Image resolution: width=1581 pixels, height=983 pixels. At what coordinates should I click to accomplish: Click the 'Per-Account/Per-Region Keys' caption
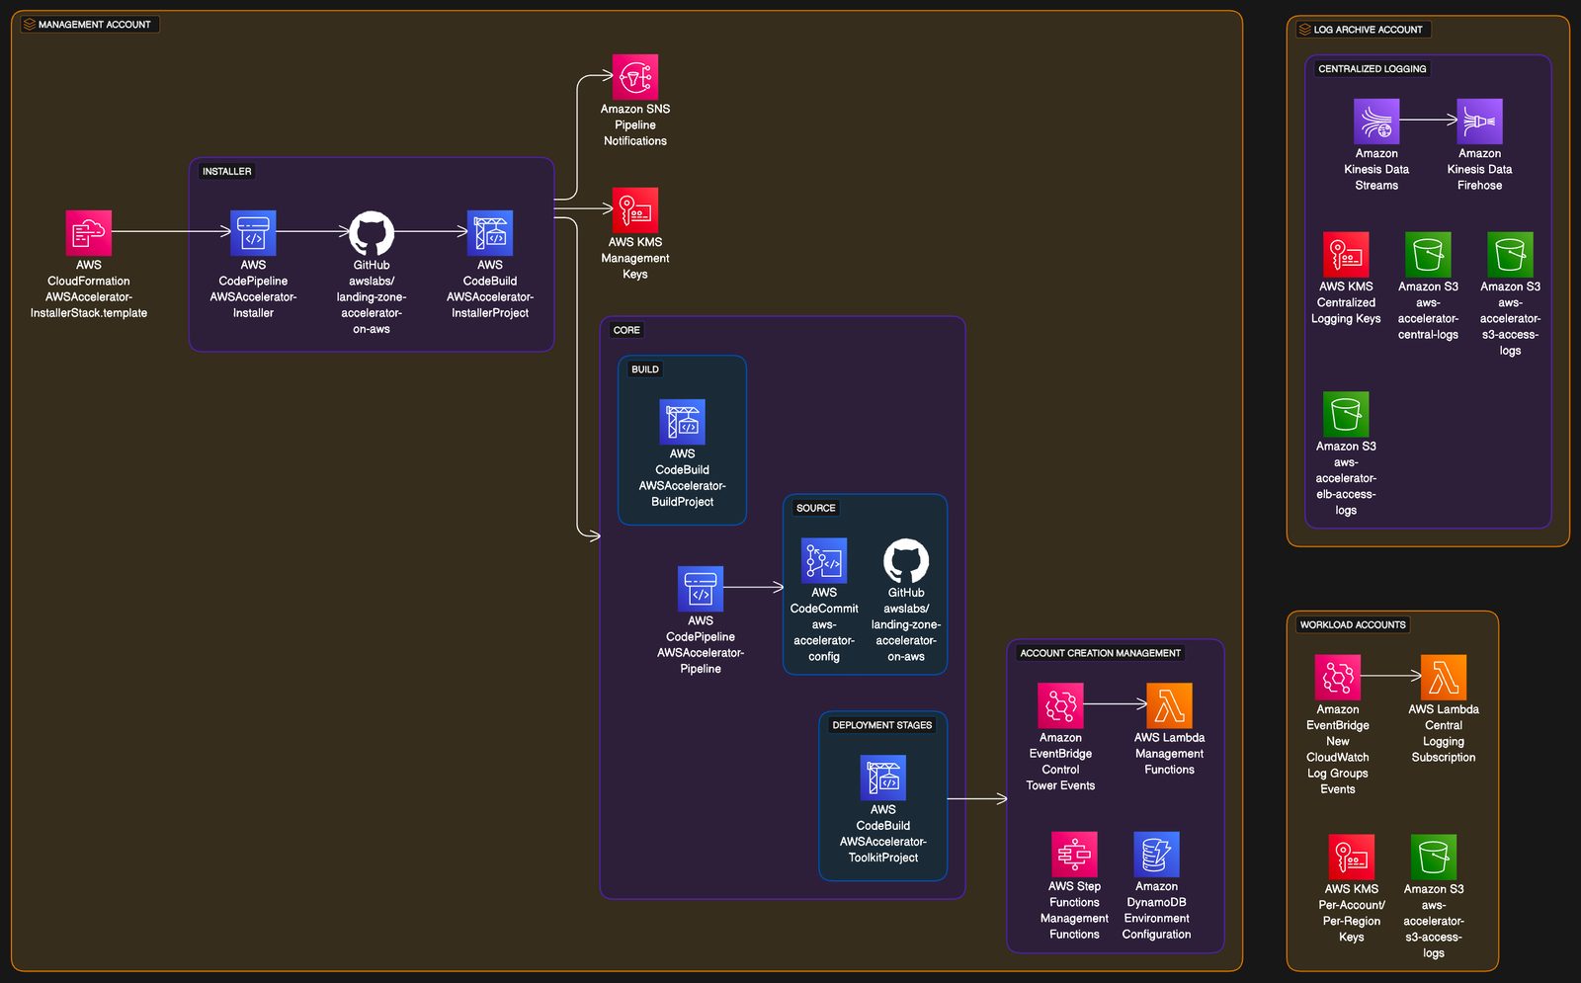point(1352,921)
